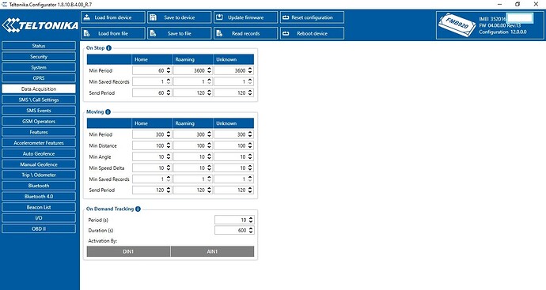Switch to the Bluetooth 4.0 tab
Screen dimensions: 546x290
[x=39, y=197]
